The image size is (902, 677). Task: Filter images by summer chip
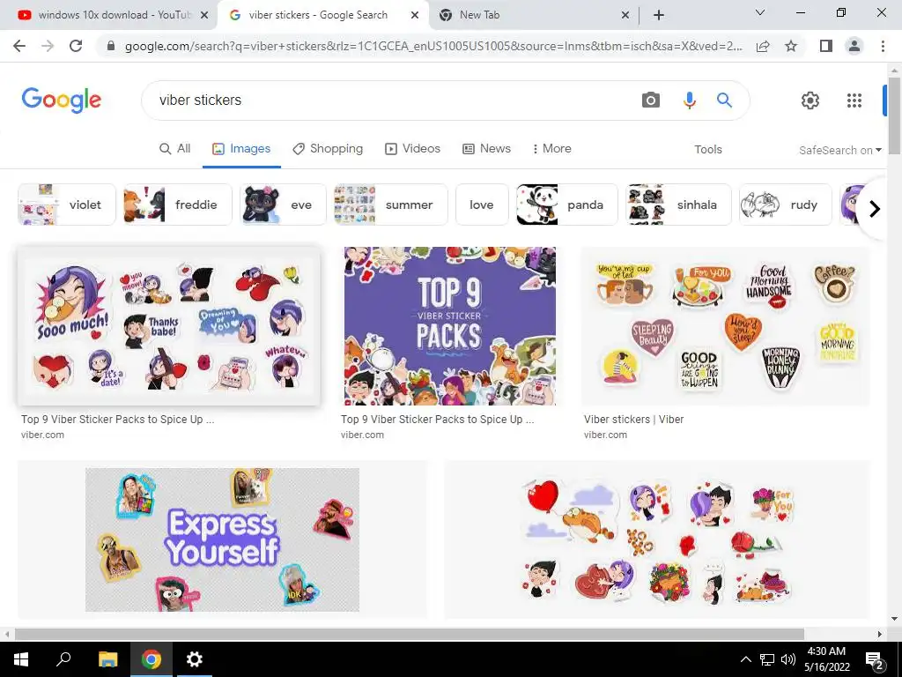pos(390,205)
